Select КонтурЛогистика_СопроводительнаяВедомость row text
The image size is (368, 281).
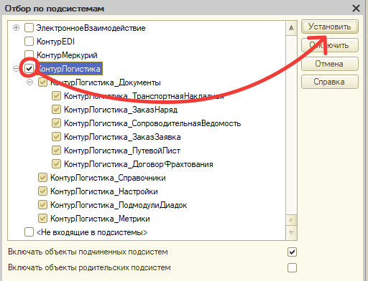coord(152,123)
